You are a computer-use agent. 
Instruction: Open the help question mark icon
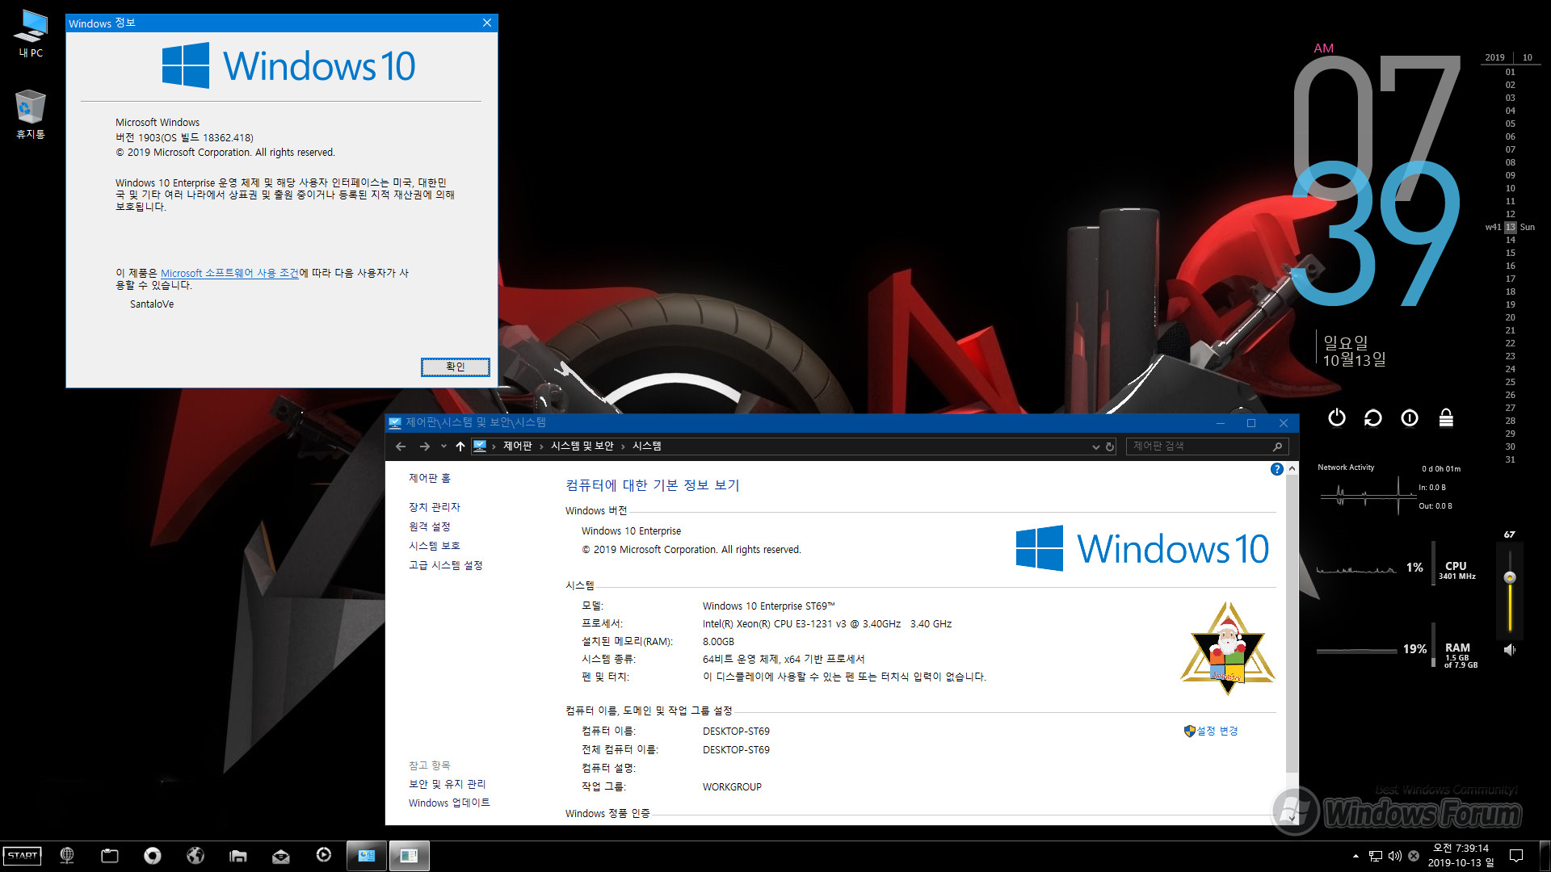click(1276, 469)
